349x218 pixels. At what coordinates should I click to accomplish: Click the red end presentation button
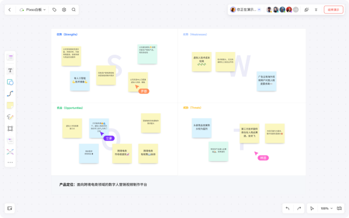(333, 9)
